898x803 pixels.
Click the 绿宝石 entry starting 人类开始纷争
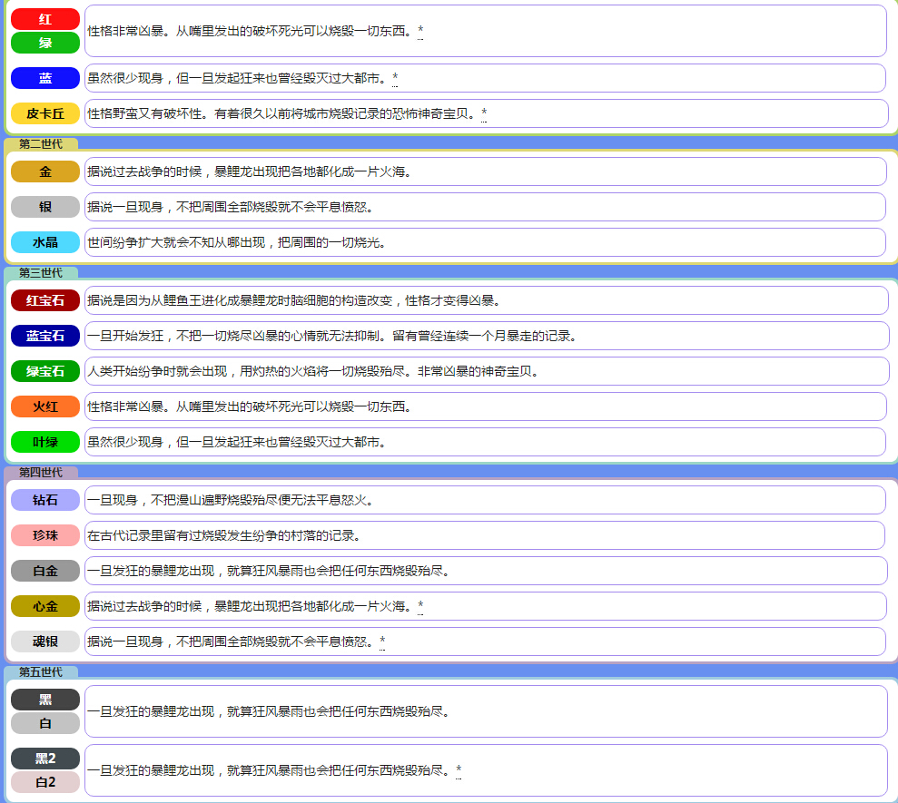(x=312, y=371)
